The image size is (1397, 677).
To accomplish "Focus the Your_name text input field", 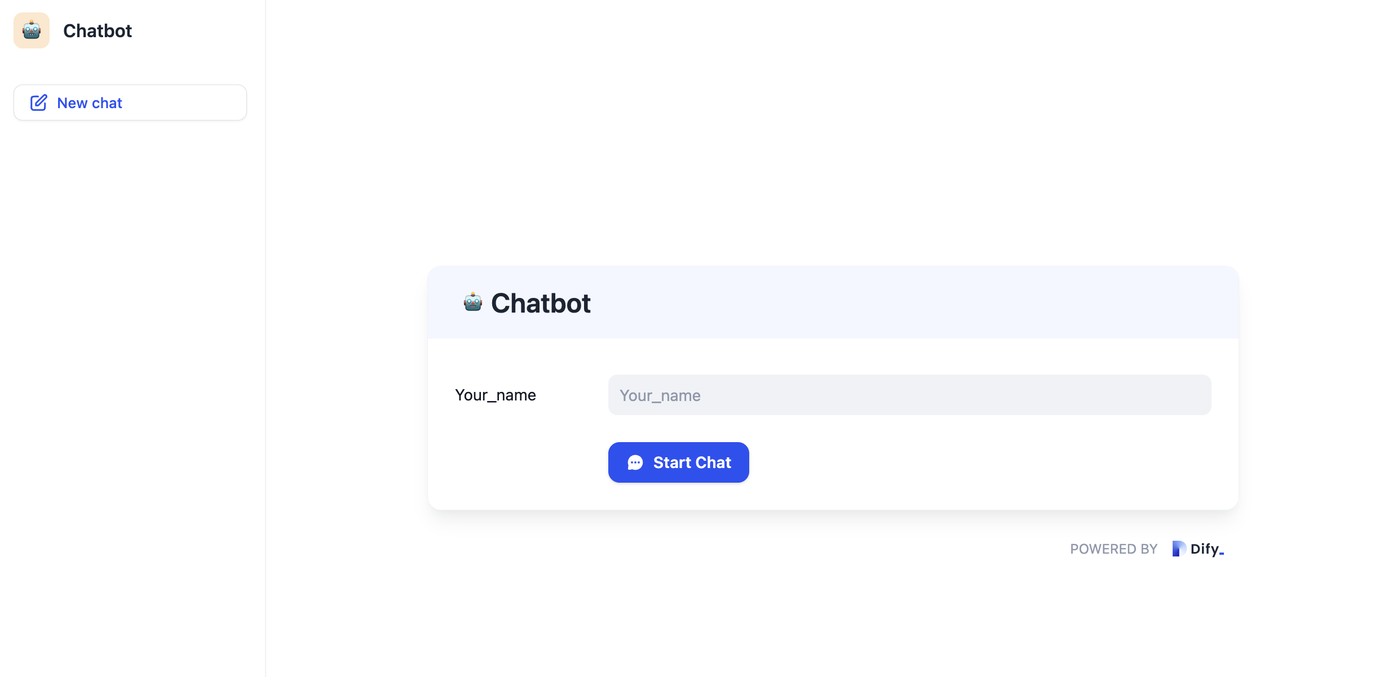I will click(x=909, y=395).
